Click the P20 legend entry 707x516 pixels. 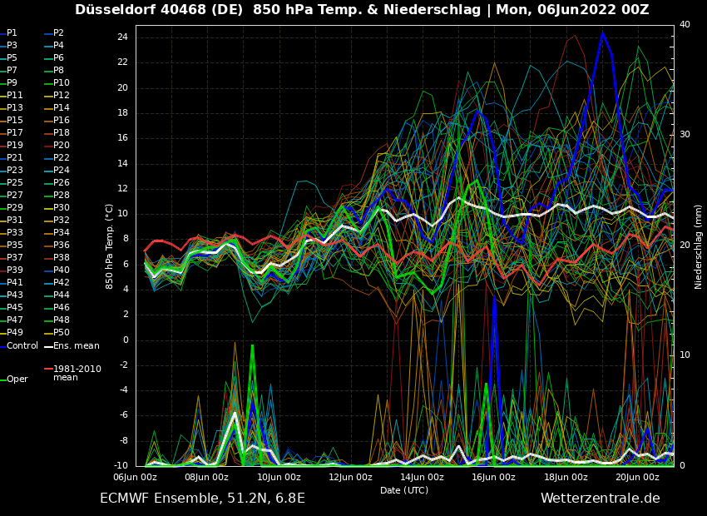(62, 146)
